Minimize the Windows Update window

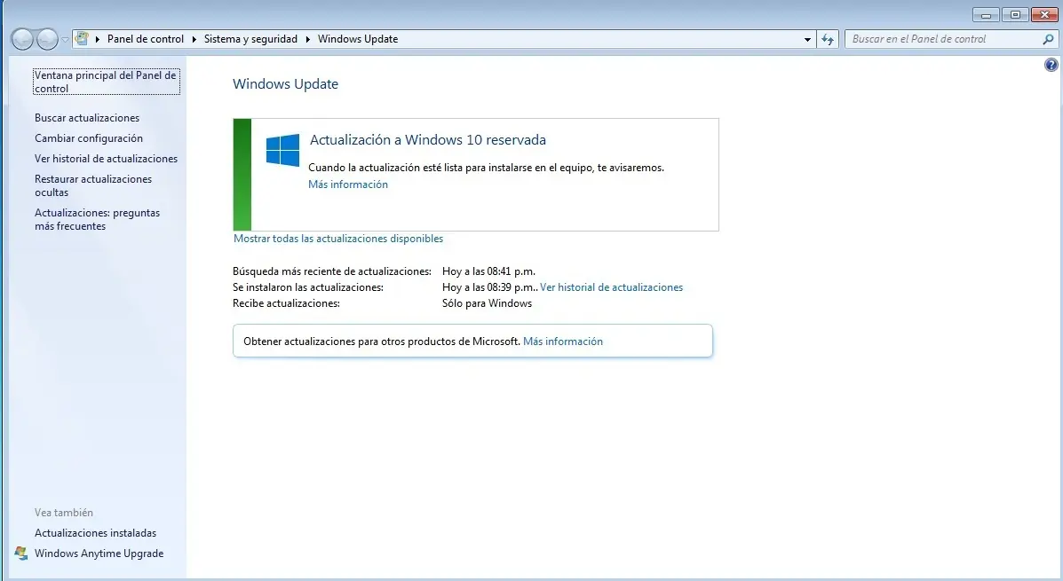click(986, 15)
